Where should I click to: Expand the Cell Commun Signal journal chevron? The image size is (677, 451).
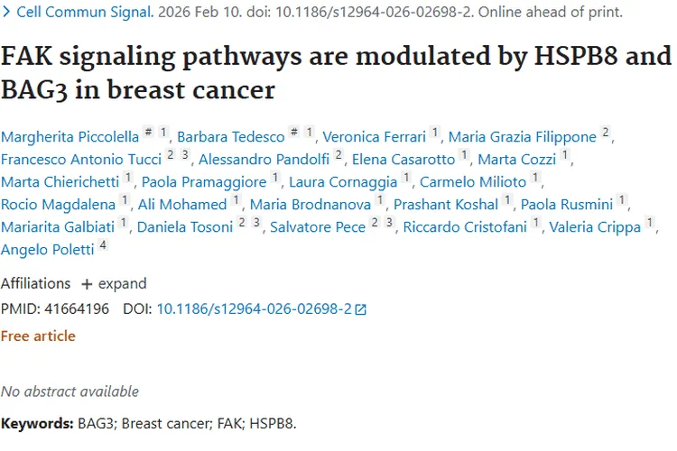coord(7,13)
